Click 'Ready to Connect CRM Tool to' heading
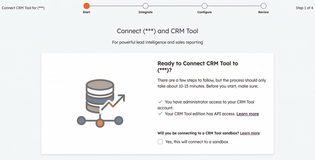Screen dimensions: 315x160 click(x=198, y=64)
